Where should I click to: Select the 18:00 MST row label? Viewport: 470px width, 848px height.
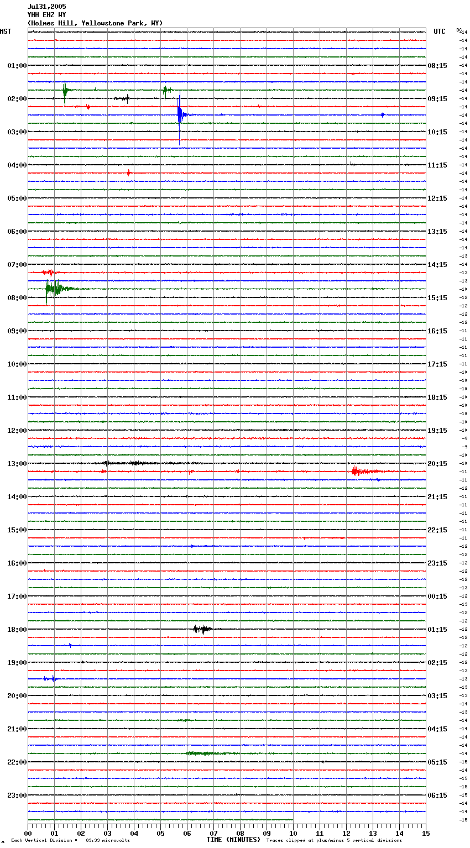click(x=17, y=630)
